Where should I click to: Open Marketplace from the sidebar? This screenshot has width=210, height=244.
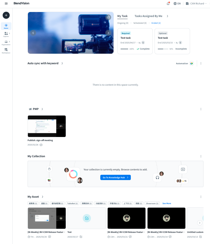[x=6, y=51]
